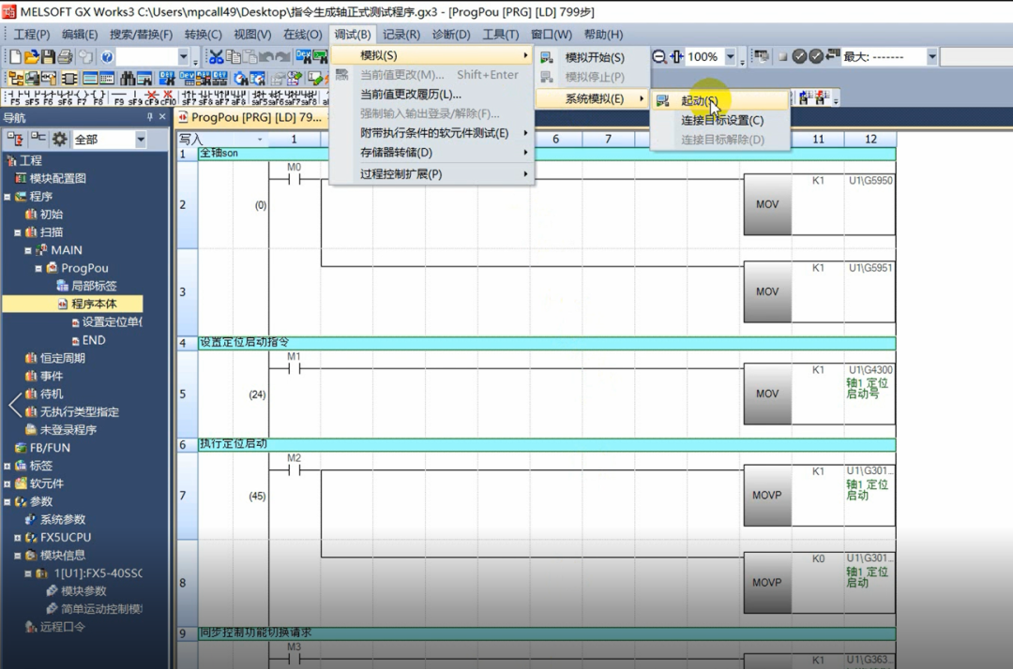This screenshot has height=669, width=1013.
Task: Open help with blue question mark icon
Action: click(x=107, y=57)
